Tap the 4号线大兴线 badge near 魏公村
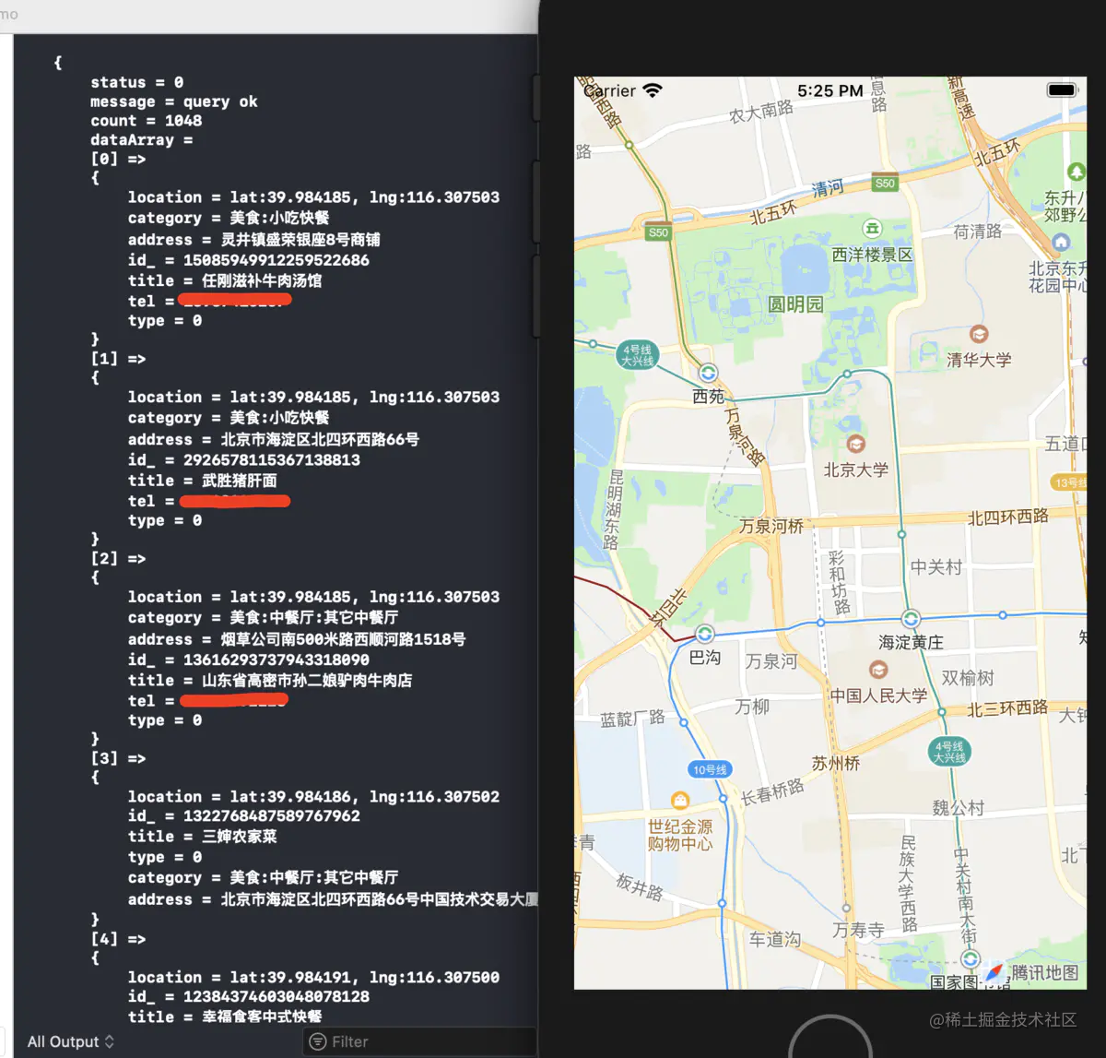The image size is (1106, 1058). click(949, 752)
